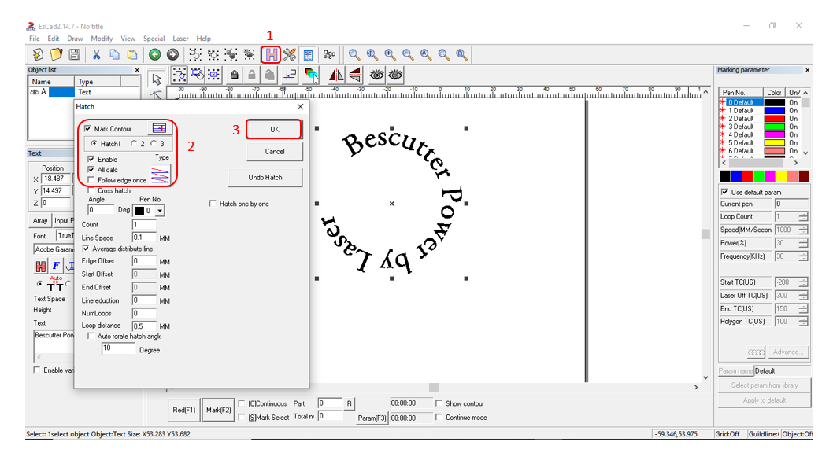Open the Draw menu
This screenshot has width=822, height=453.
pos(75,39)
